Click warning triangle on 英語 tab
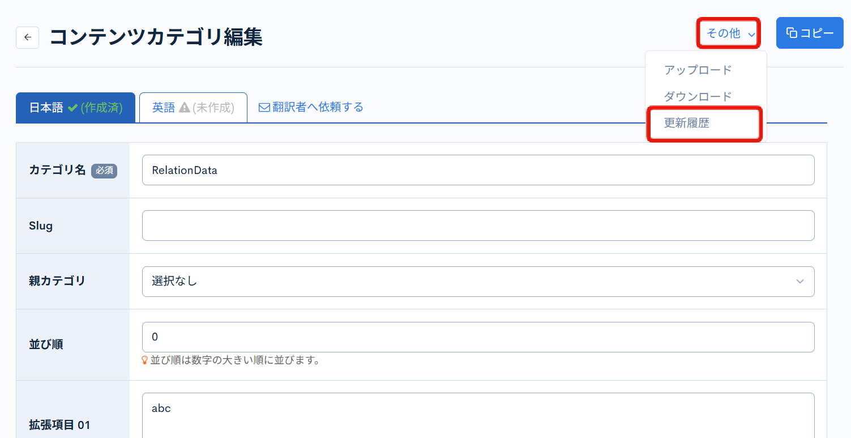The height and width of the screenshot is (438, 851). click(x=184, y=108)
